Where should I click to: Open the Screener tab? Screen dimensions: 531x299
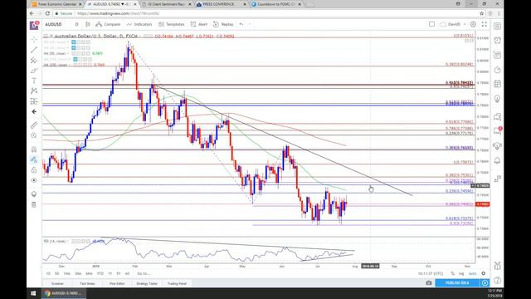(x=57, y=283)
